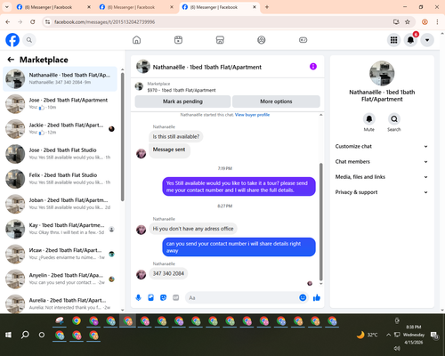Click the chat list scrollbar
The height and width of the screenshot is (356, 445).
click(x=122, y=136)
